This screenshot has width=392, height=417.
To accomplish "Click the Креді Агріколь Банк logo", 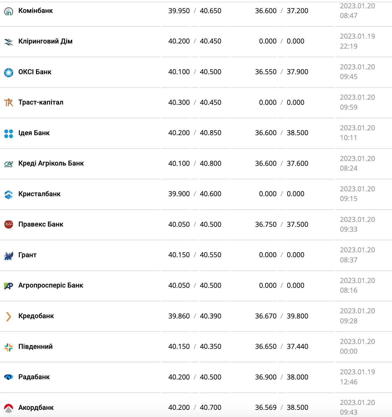I will coord(9,164).
